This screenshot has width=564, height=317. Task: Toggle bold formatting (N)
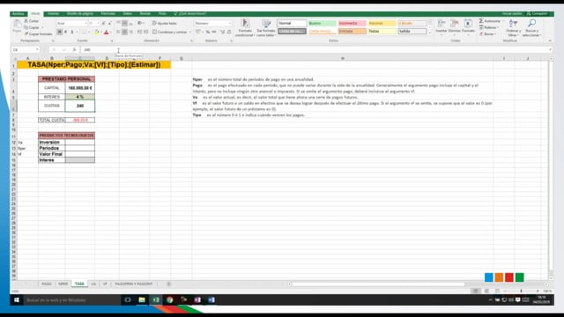point(60,32)
